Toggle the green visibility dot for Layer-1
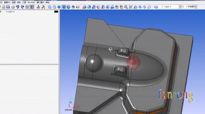Image resolution: width=205 pixels, height=114 pixels. [1, 11]
